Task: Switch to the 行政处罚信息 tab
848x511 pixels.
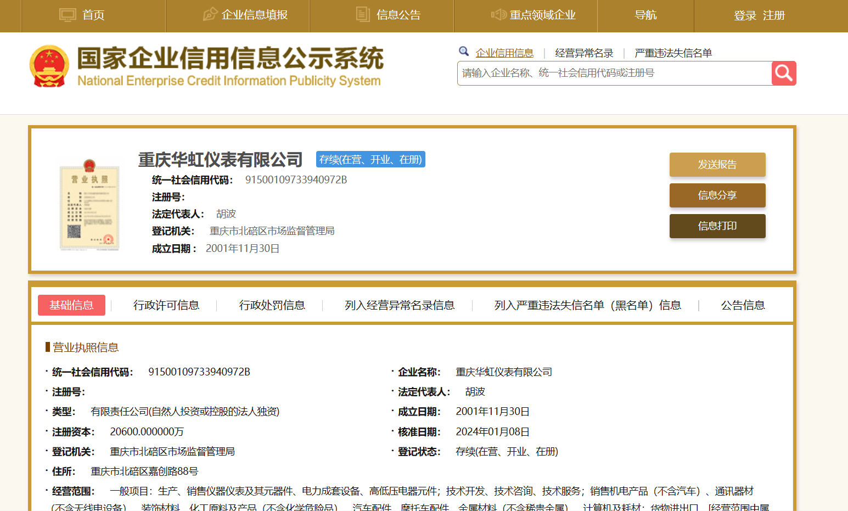Action: click(x=272, y=305)
